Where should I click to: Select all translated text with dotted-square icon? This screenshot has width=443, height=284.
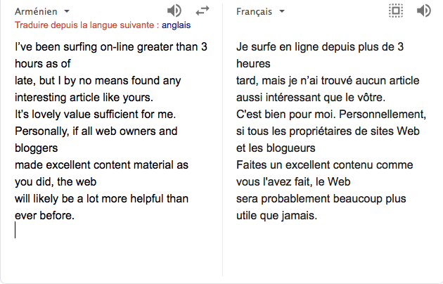(396, 11)
